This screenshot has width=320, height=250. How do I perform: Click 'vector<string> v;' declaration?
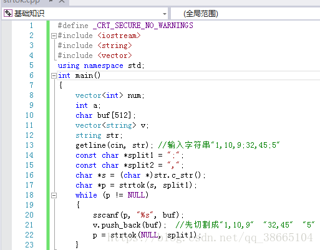point(112,125)
